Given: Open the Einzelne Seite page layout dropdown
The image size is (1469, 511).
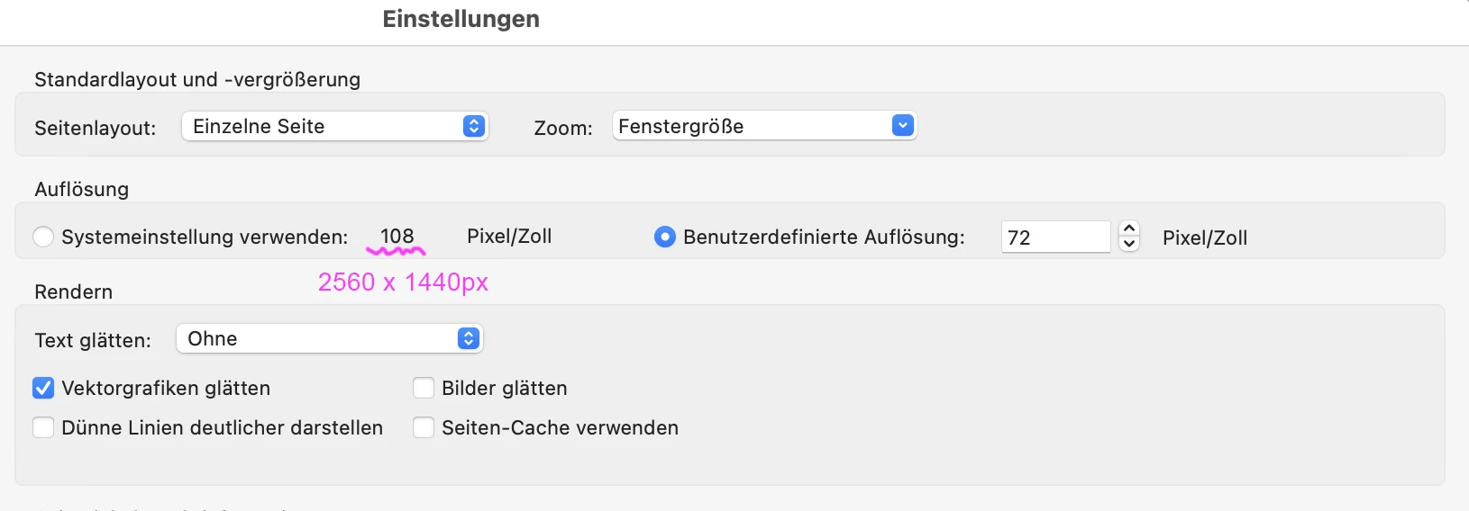Looking at the screenshot, I should [324, 126].
